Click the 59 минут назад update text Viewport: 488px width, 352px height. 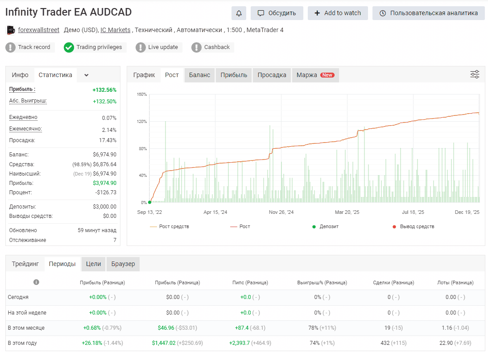pyautogui.click(x=97, y=230)
